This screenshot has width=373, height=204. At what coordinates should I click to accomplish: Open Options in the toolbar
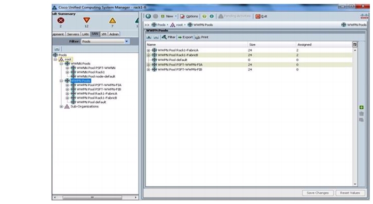click(189, 16)
